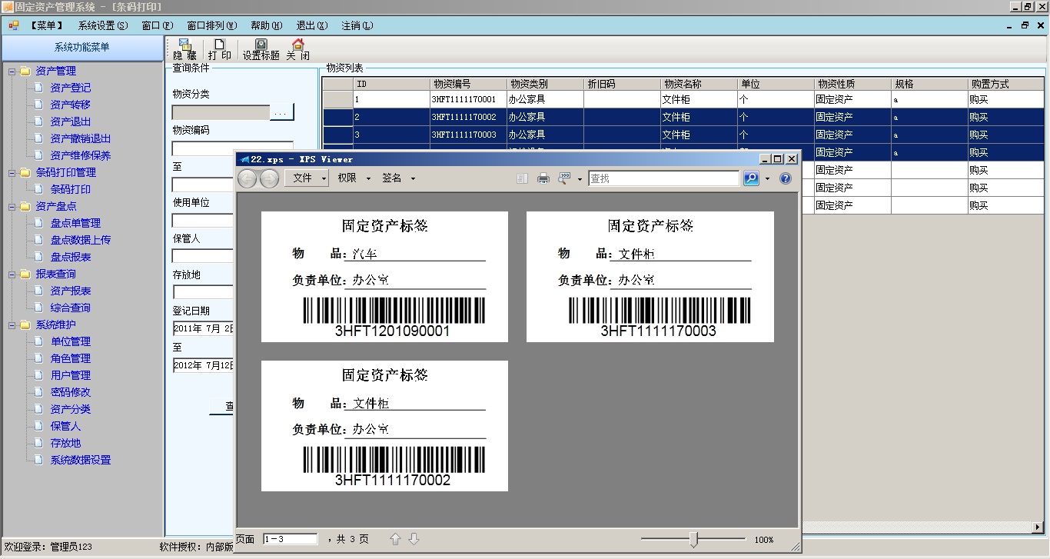1050x559 pixels.
Task: Open 资产报表 in the tree
Action: point(71,291)
